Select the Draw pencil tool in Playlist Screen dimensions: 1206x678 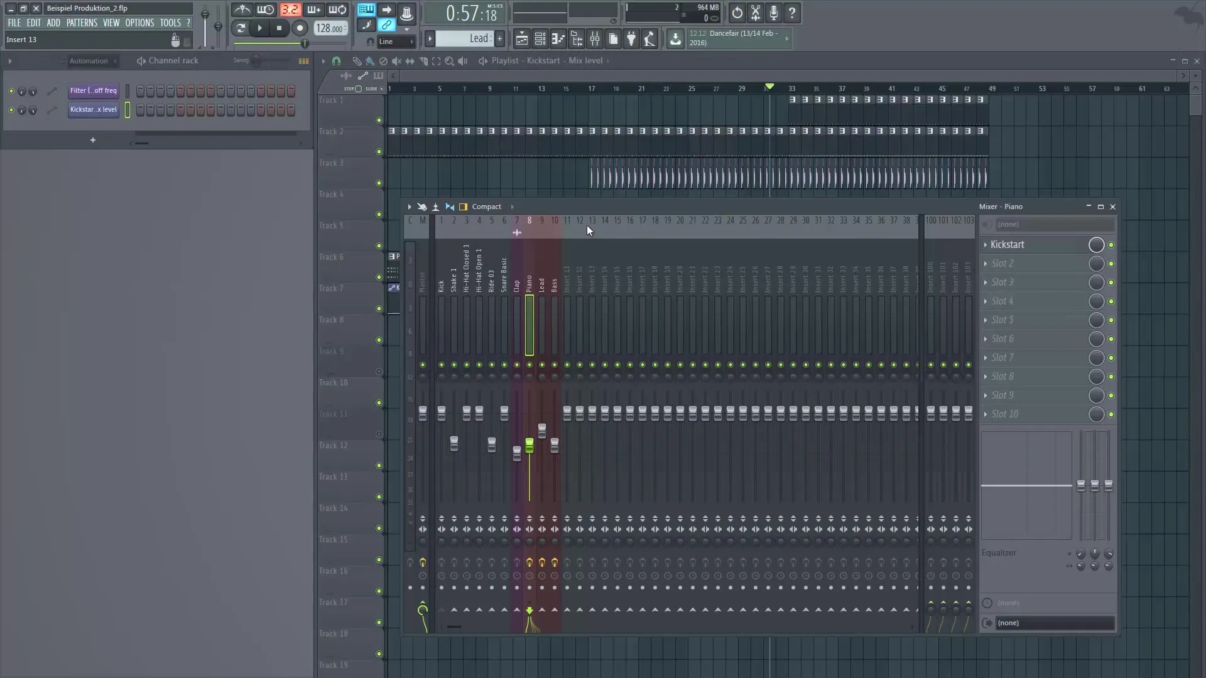(x=356, y=61)
